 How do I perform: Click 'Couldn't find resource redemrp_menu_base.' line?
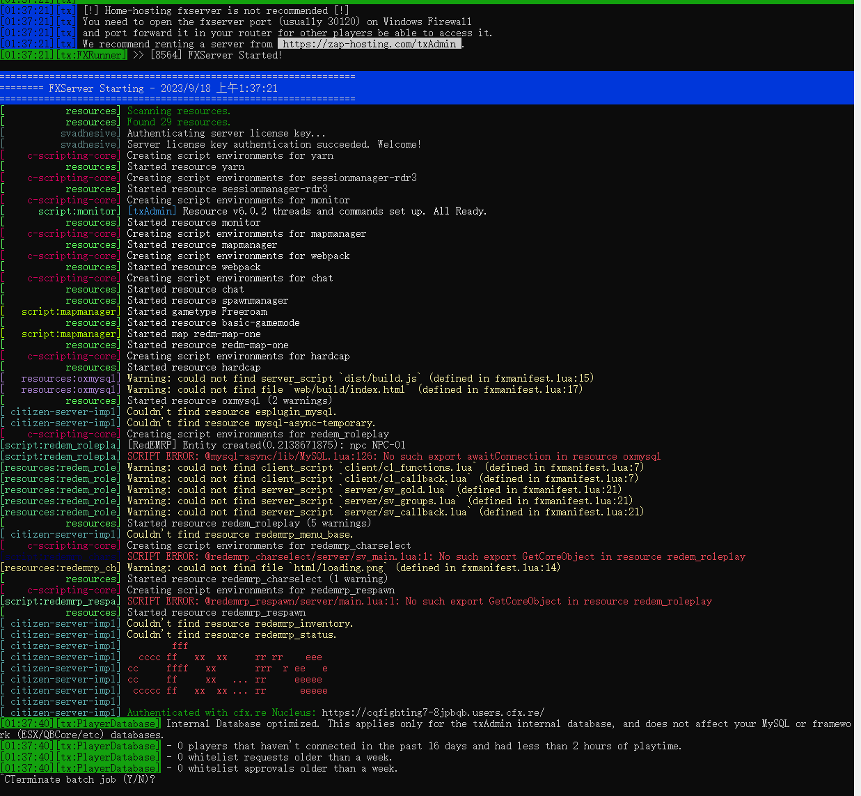click(x=239, y=534)
